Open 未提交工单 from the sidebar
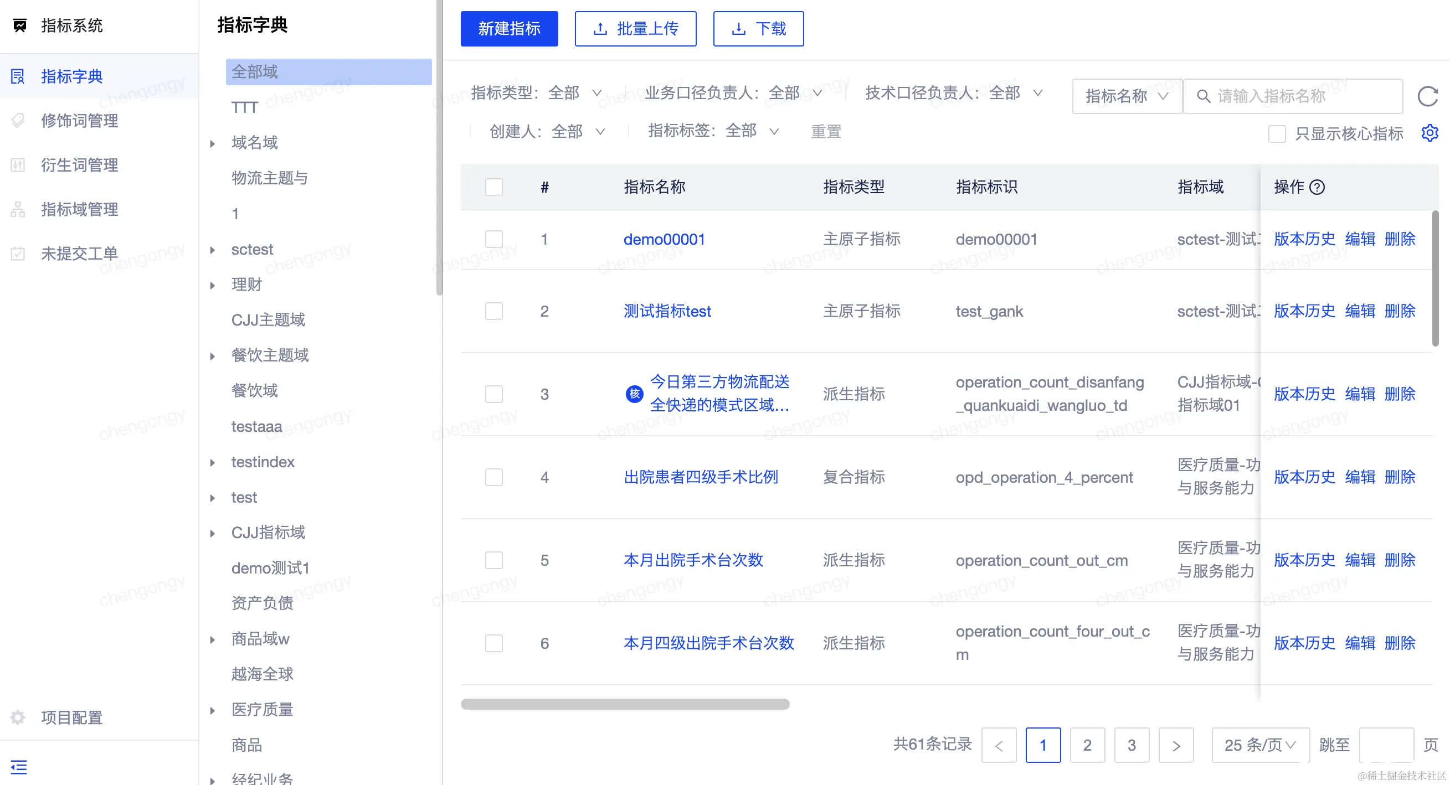This screenshot has height=785, width=1450. click(79, 253)
